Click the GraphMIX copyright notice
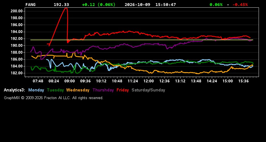Screen dimensions: 266x142 pos(54,98)
